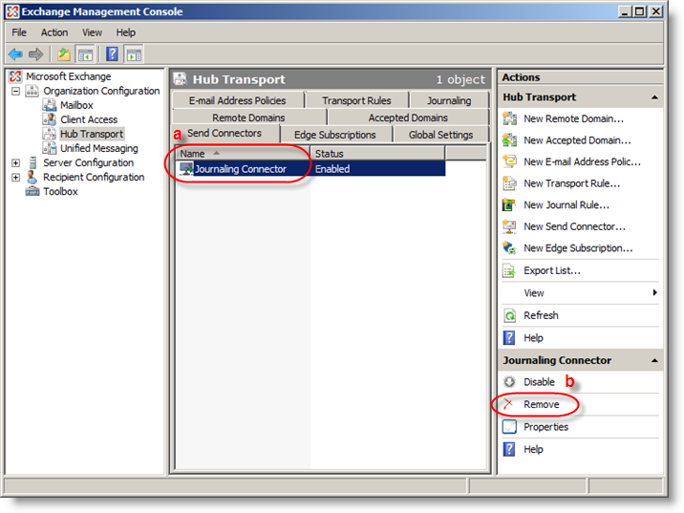Select Hub Transport in the console tree
Screen dimensions: 684x513
pyautogui.click(x=92, y=134)
